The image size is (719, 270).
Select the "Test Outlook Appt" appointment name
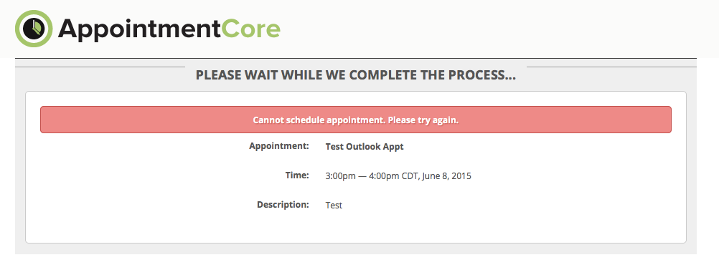click(365, 147)
